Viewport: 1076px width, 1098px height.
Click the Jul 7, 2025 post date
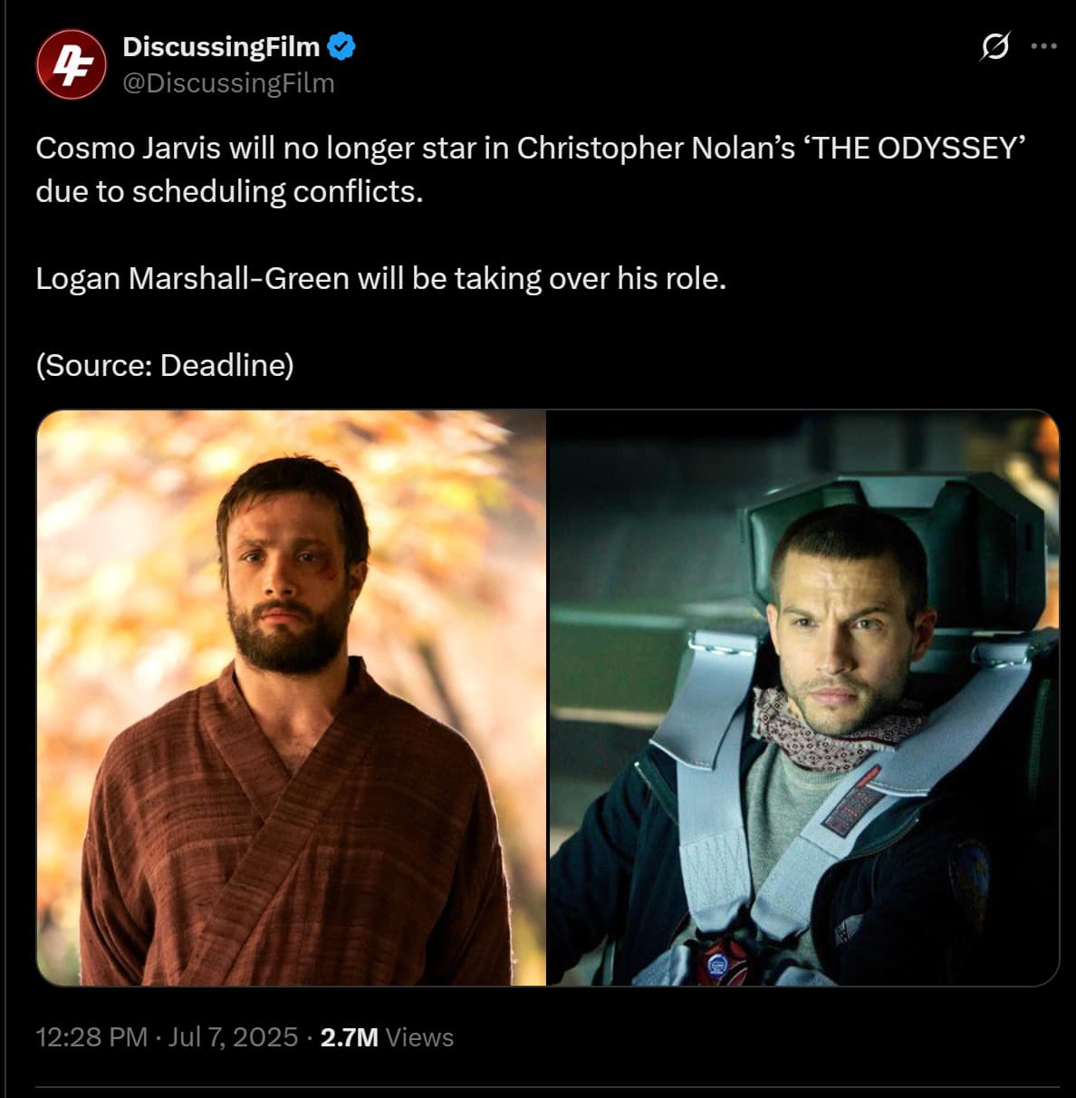click(233, 1036)
